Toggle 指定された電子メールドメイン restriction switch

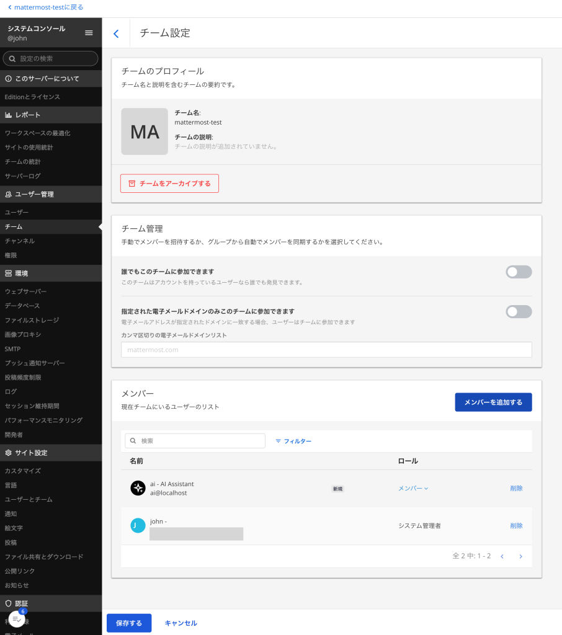point(519,311)
